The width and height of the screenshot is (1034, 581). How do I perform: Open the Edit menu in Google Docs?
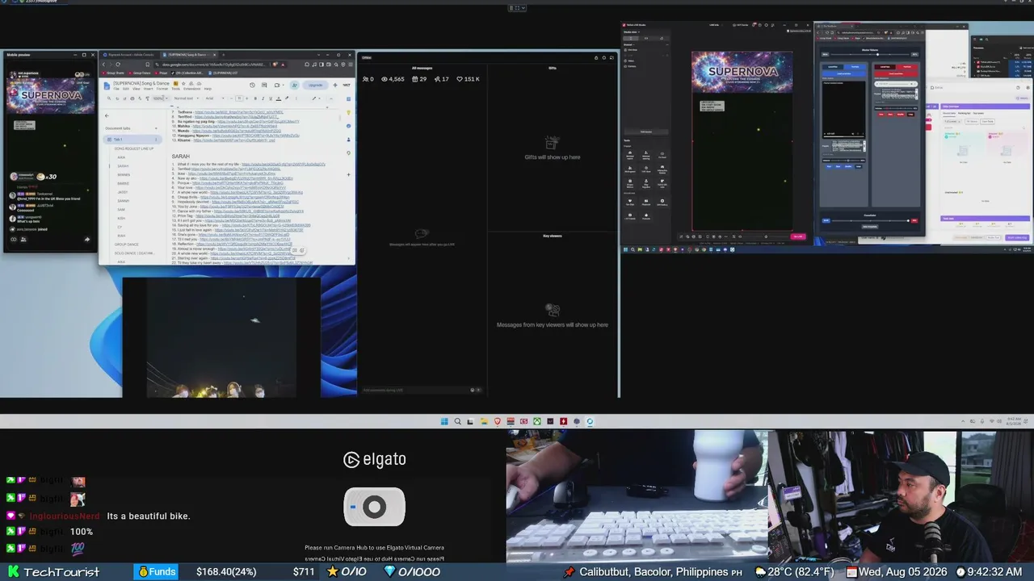pyautogui.click(x=125, y=89)
